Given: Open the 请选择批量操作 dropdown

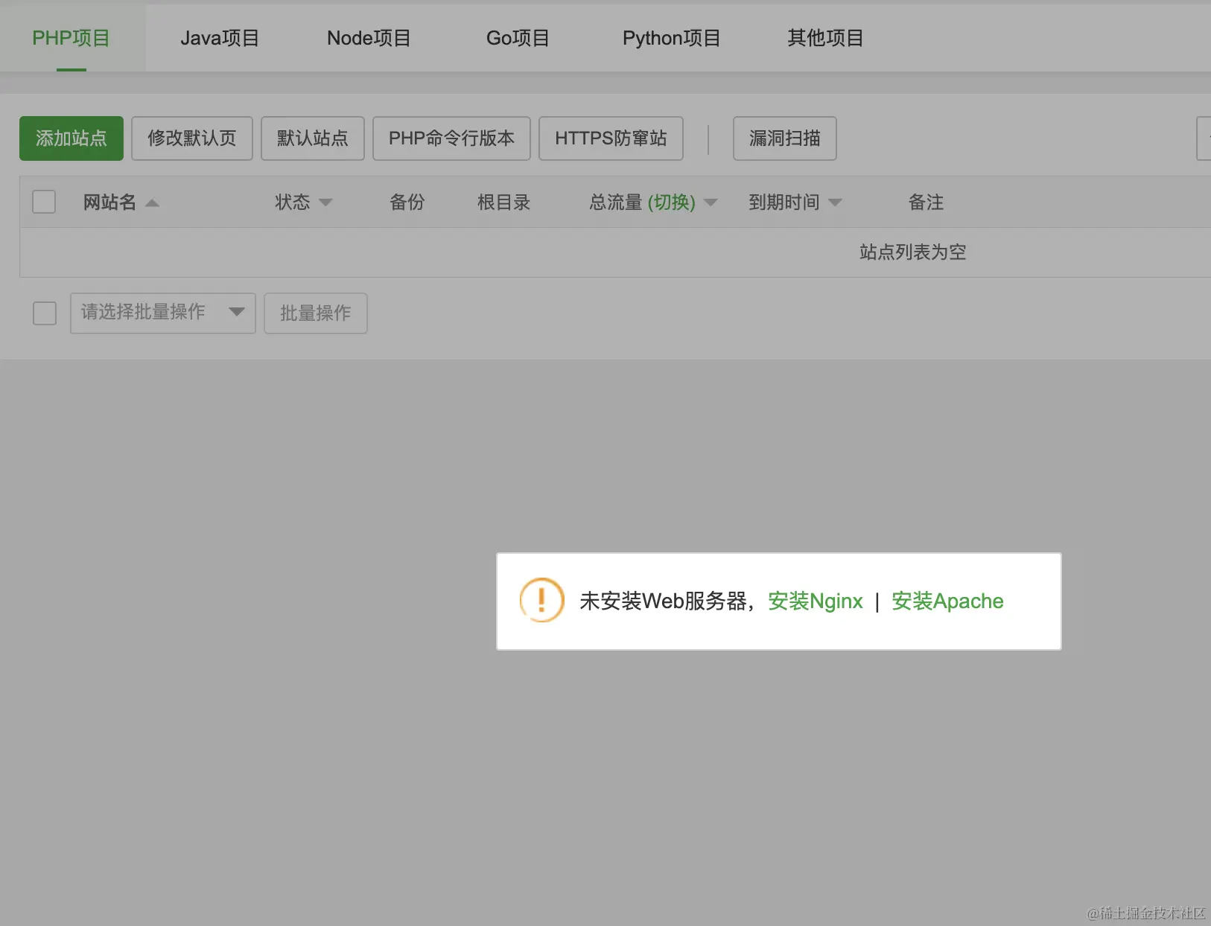Looking at the screenshot, I should (x=162, y=313).
